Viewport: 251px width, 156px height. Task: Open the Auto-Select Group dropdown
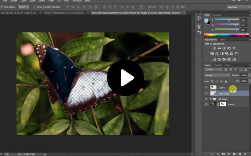point(23,7)
